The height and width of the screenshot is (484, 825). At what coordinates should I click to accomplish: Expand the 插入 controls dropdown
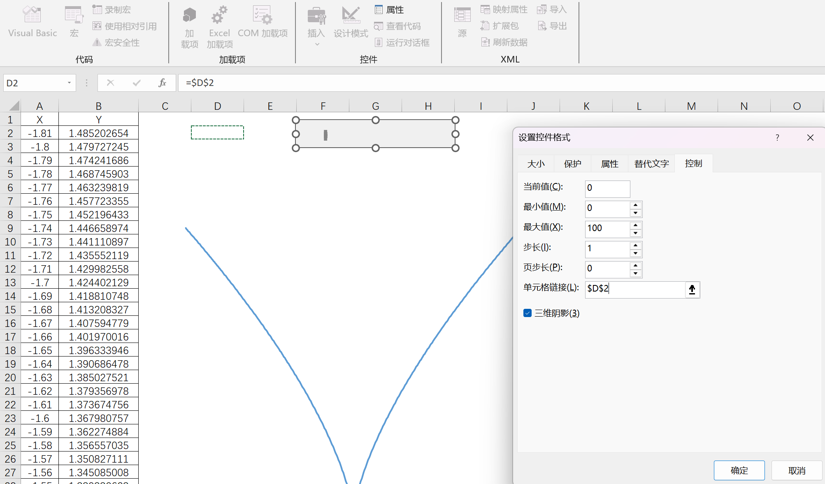pos(316,44)
